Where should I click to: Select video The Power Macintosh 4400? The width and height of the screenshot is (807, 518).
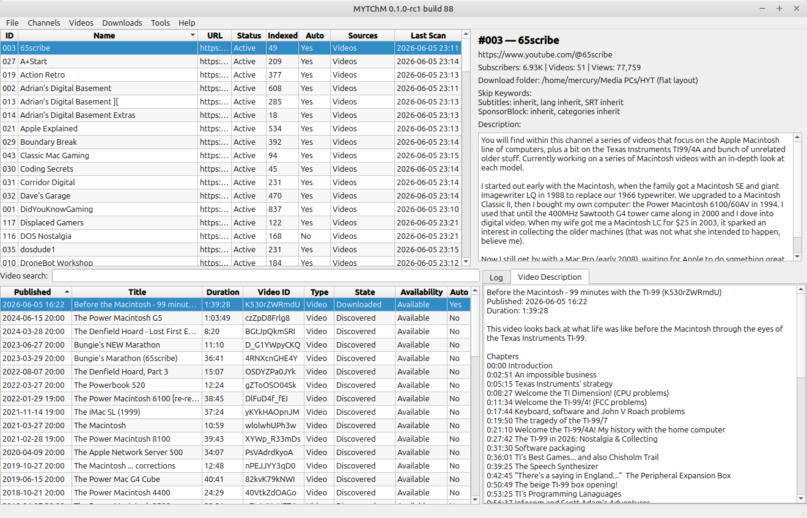(x=235, y=492)
